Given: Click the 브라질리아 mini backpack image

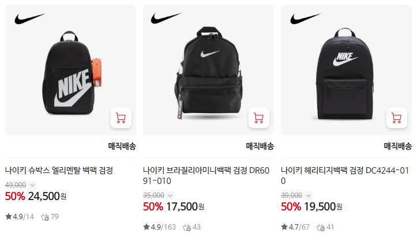Looking at the screenshot, I should 209,70.
